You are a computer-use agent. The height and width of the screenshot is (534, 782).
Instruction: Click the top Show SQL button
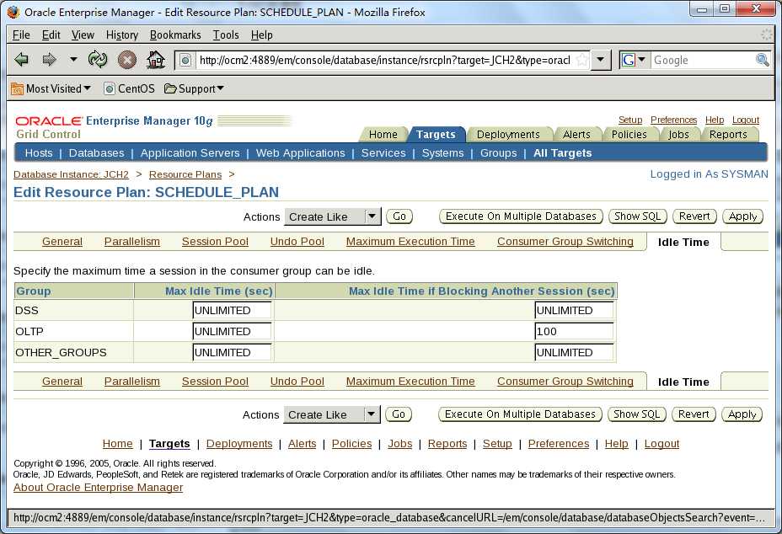(637, 216)
